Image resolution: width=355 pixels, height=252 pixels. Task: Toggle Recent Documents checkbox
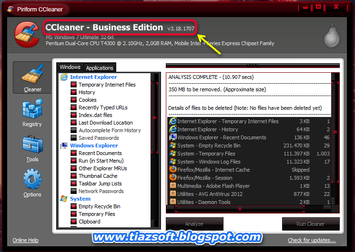click(73, 153)
